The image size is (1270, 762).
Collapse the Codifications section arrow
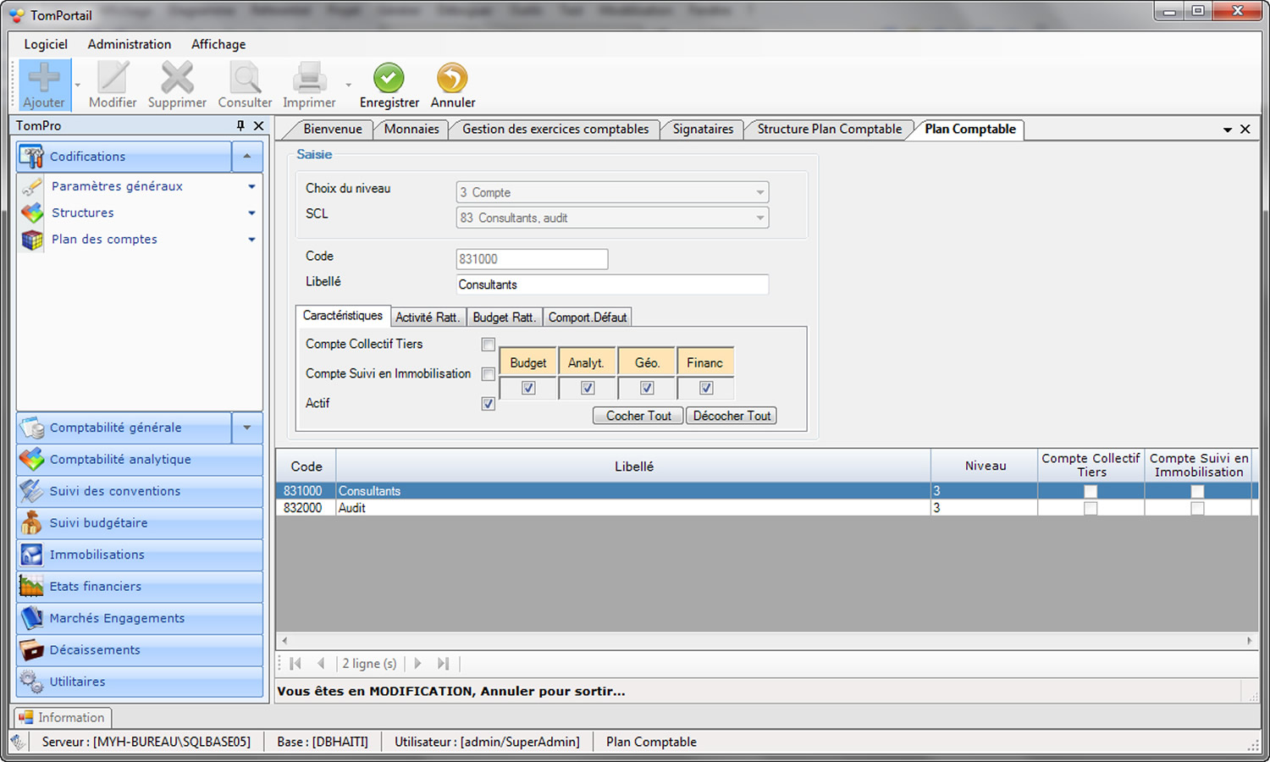click(x=246, y=157)
